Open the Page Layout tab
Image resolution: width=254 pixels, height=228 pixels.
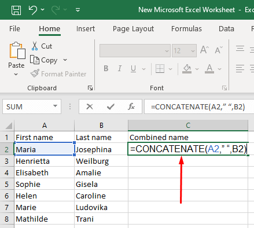click(x=133, y=29)
